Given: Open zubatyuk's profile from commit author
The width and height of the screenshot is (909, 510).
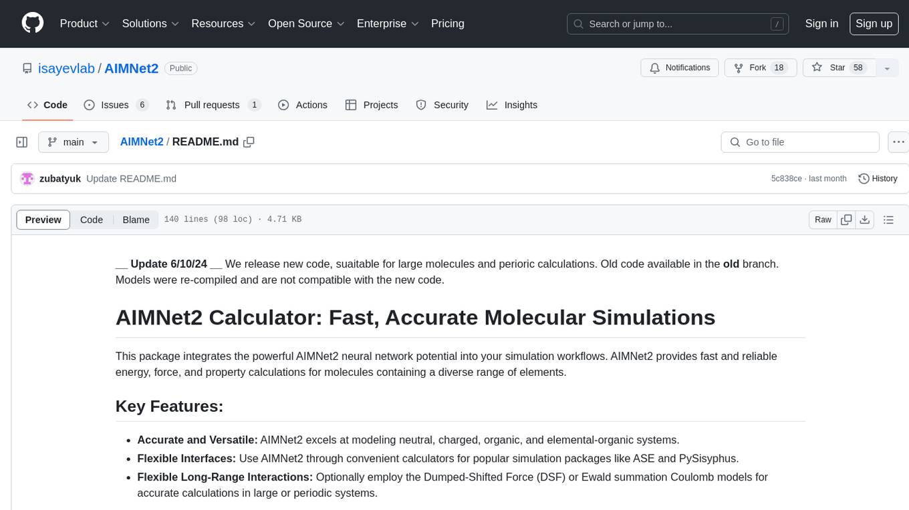Looking at the screenshot, I should click(x=60, y=179).
